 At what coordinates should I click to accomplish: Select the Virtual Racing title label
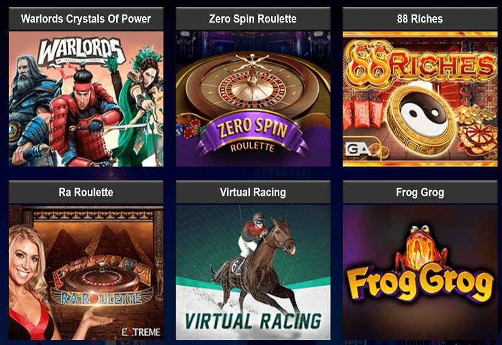pyautogui.click(x=253, y=193)
